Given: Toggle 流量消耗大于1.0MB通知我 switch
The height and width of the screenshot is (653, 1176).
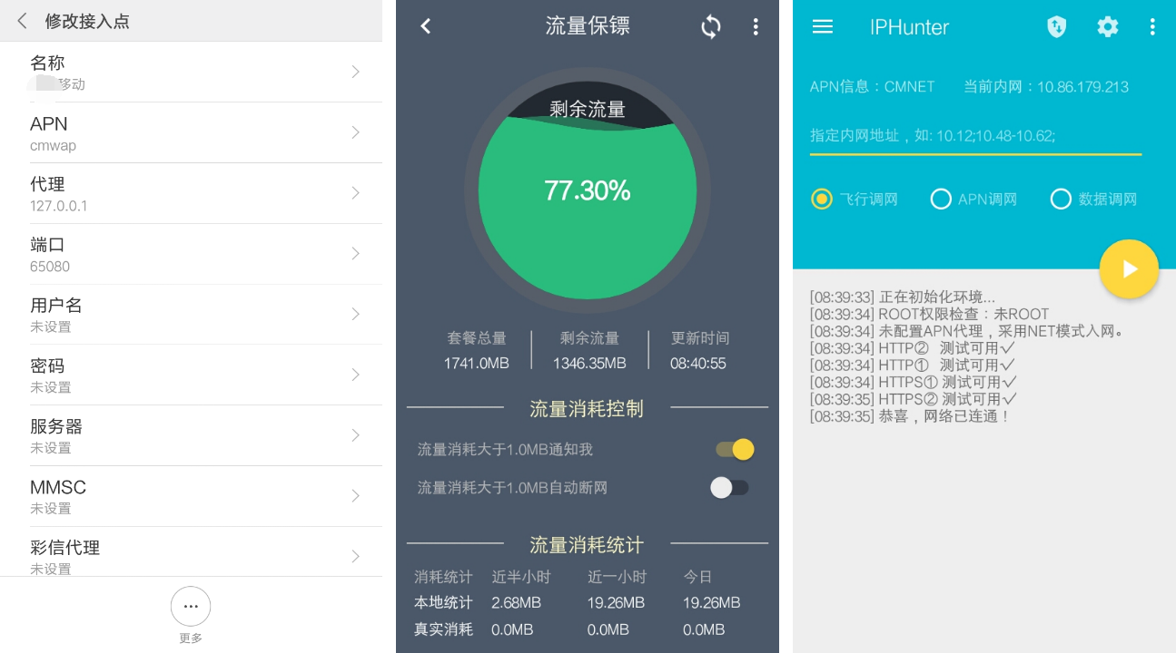Looking at the screenshot, I should pyautogui.click(x=735, y=450).
